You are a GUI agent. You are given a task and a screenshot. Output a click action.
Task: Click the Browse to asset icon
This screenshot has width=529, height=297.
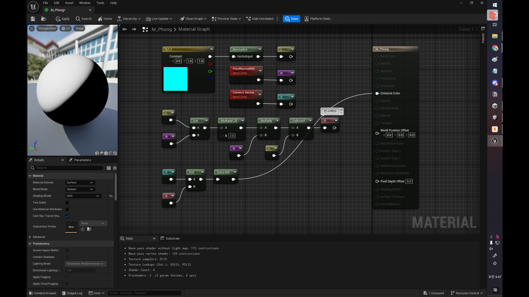pyautogui.click(x=44, y=19)
